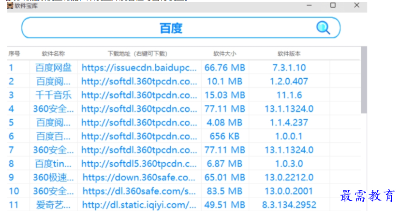The width and height of the screenshot is (399, 211).
Task: Open the issuecdn.baidupc download link
Action: (x=139, y=68)
